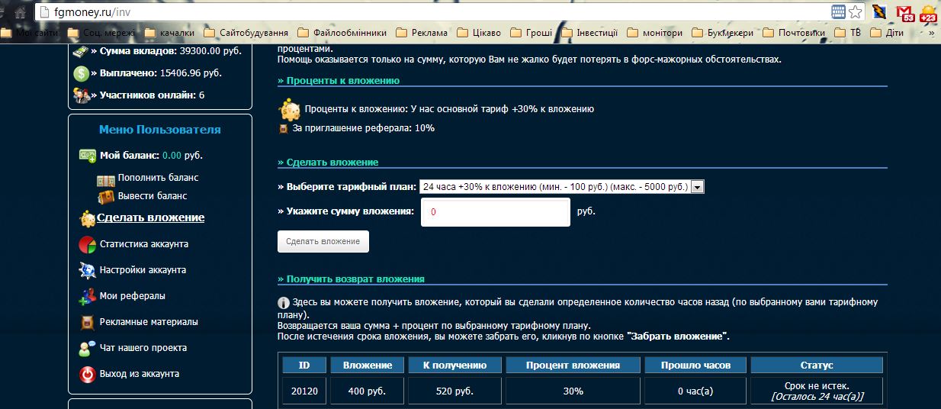The width and height of the screenshot is (941, 409).
Task: Click the piggy bank icon beside Сделать вложение
Action: pos(88,218)
